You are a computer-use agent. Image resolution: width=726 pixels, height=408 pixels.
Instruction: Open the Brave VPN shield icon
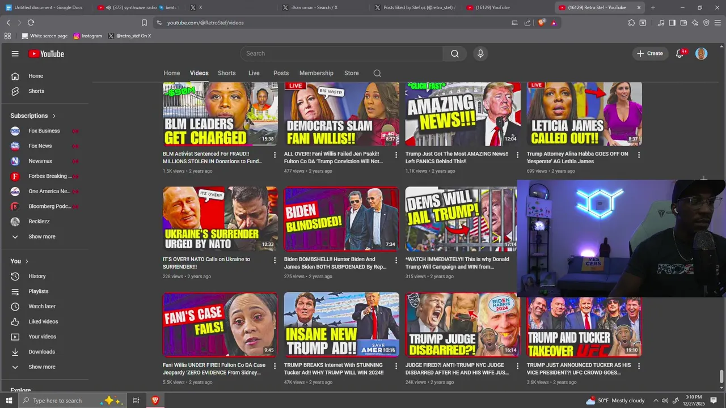tap(706, 23)
